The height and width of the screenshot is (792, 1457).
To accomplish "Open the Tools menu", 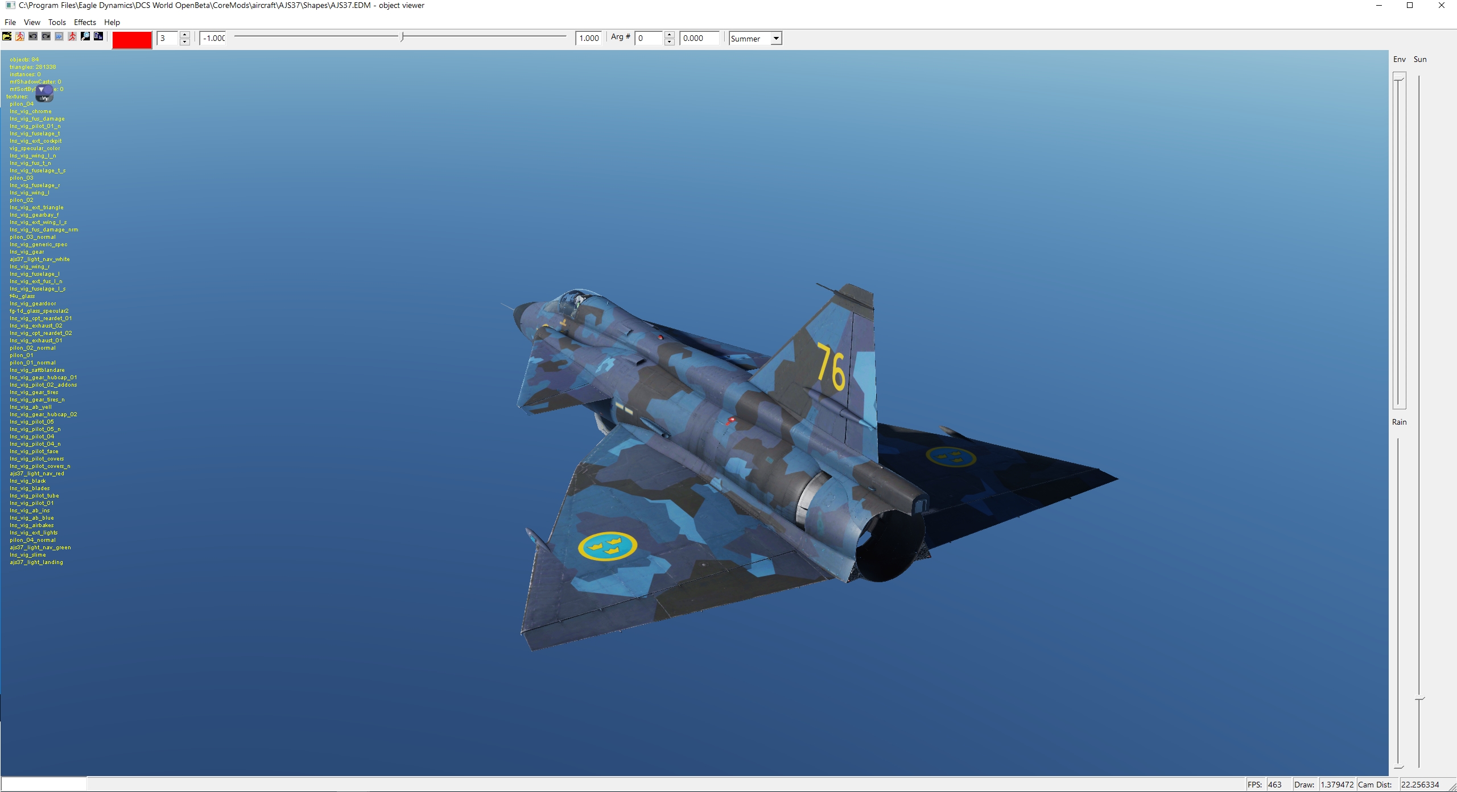I will tap(57, 22).
